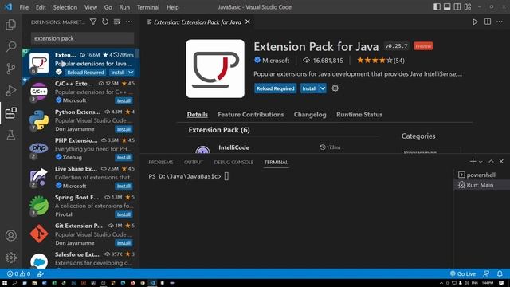Open editor more actions ellipsis
510x287 pixels.
(500, 22)
